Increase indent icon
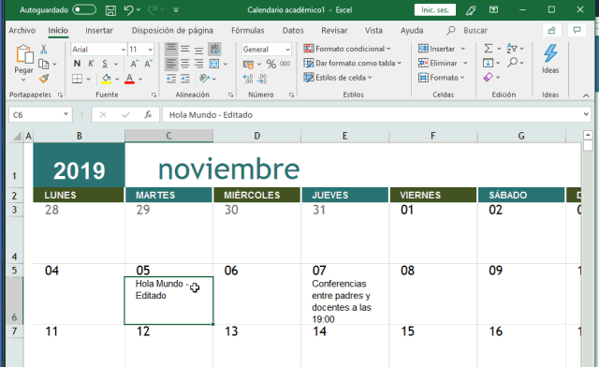The height and width of the screenshot is (367, 599). coord(185,79)
